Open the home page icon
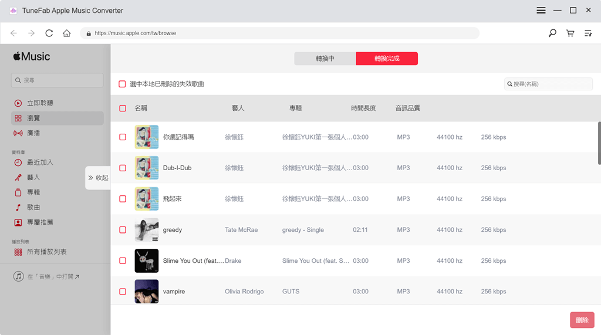The width and height of the screenshot is (601, 335). pyautogui.click(x=67, y=33)
